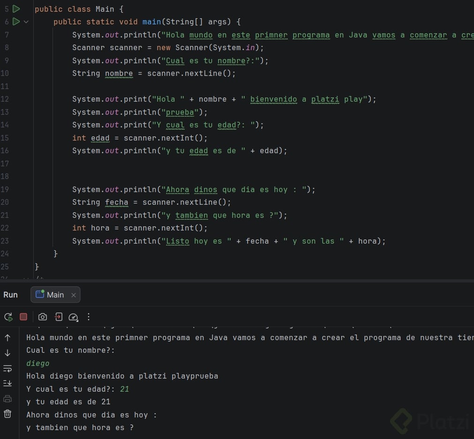The image size is (474, 439).
Task: Click console line "Ahora dinos que dia es hoy :"
Action: coord(91,415)
